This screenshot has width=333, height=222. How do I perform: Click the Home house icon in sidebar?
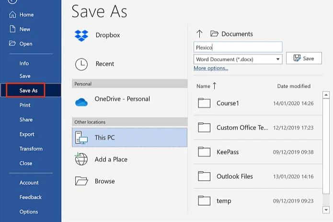click(x=12, y=14)
